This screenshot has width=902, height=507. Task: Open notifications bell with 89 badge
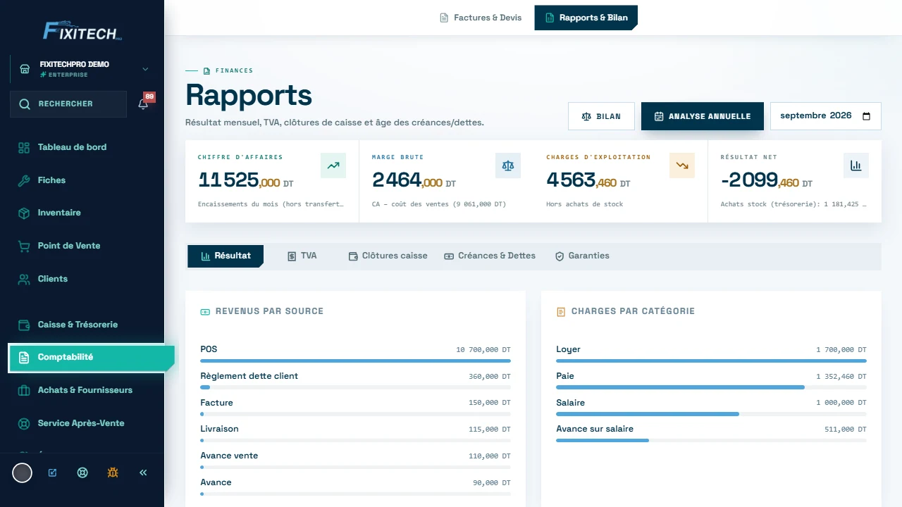[x=143, y=104]
